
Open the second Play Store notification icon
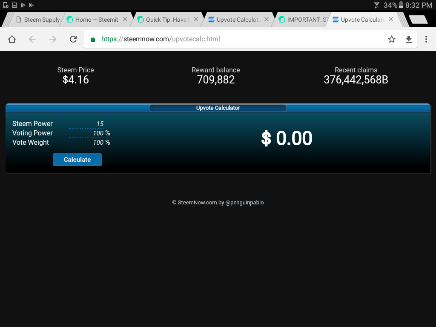tap(32, 5)
